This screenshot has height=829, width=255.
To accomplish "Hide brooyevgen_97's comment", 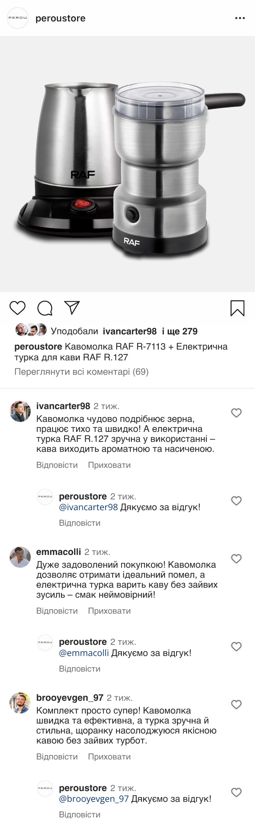I will coord(109,757).
